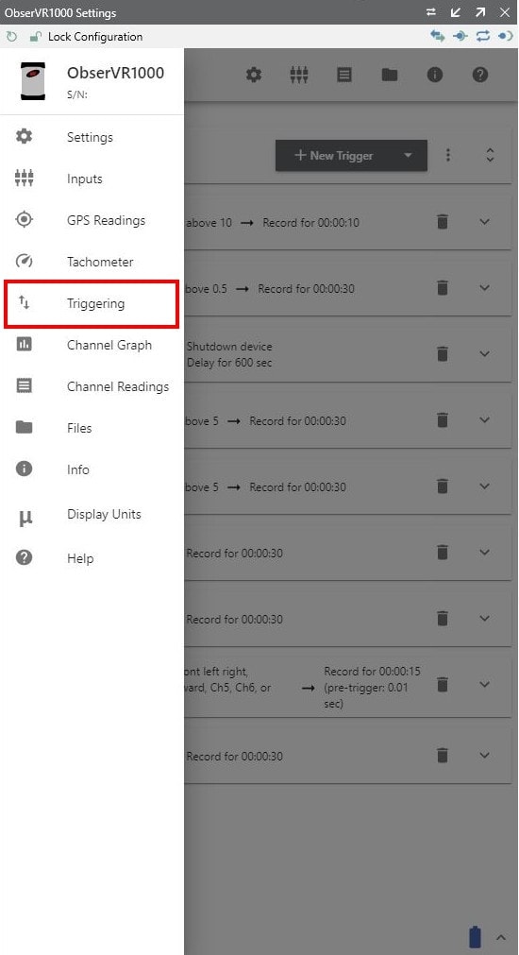Image resolution: width=519 pixels, height=955 pixels.
Task: Open the battery status icon
Action: point(476,937)
